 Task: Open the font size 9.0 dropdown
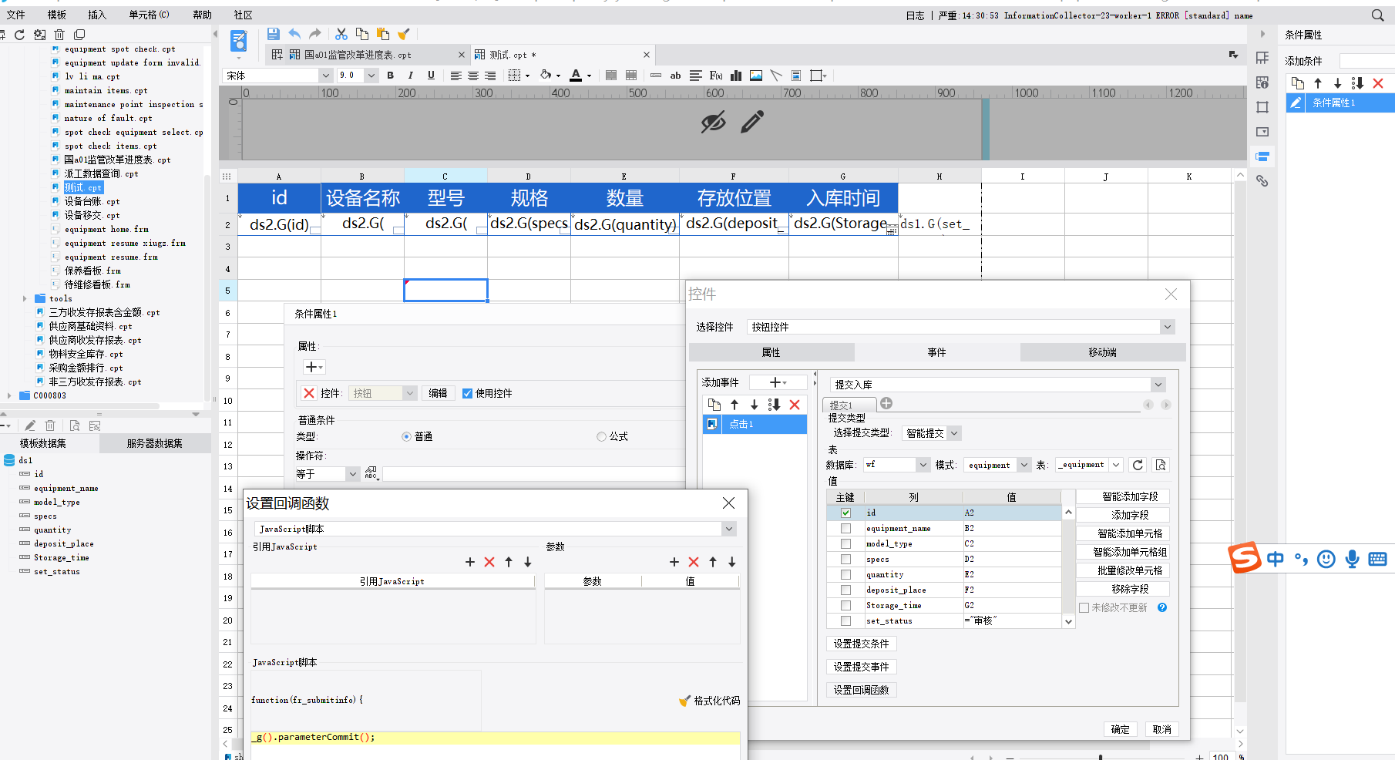pyautogui.click(x=371, y=76)
